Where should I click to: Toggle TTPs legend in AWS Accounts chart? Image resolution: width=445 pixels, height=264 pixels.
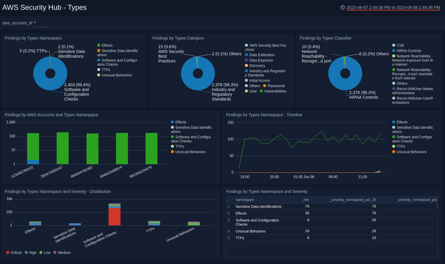(177, 147)
